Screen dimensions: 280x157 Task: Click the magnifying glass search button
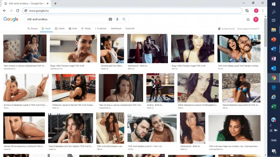pos(124,19)
